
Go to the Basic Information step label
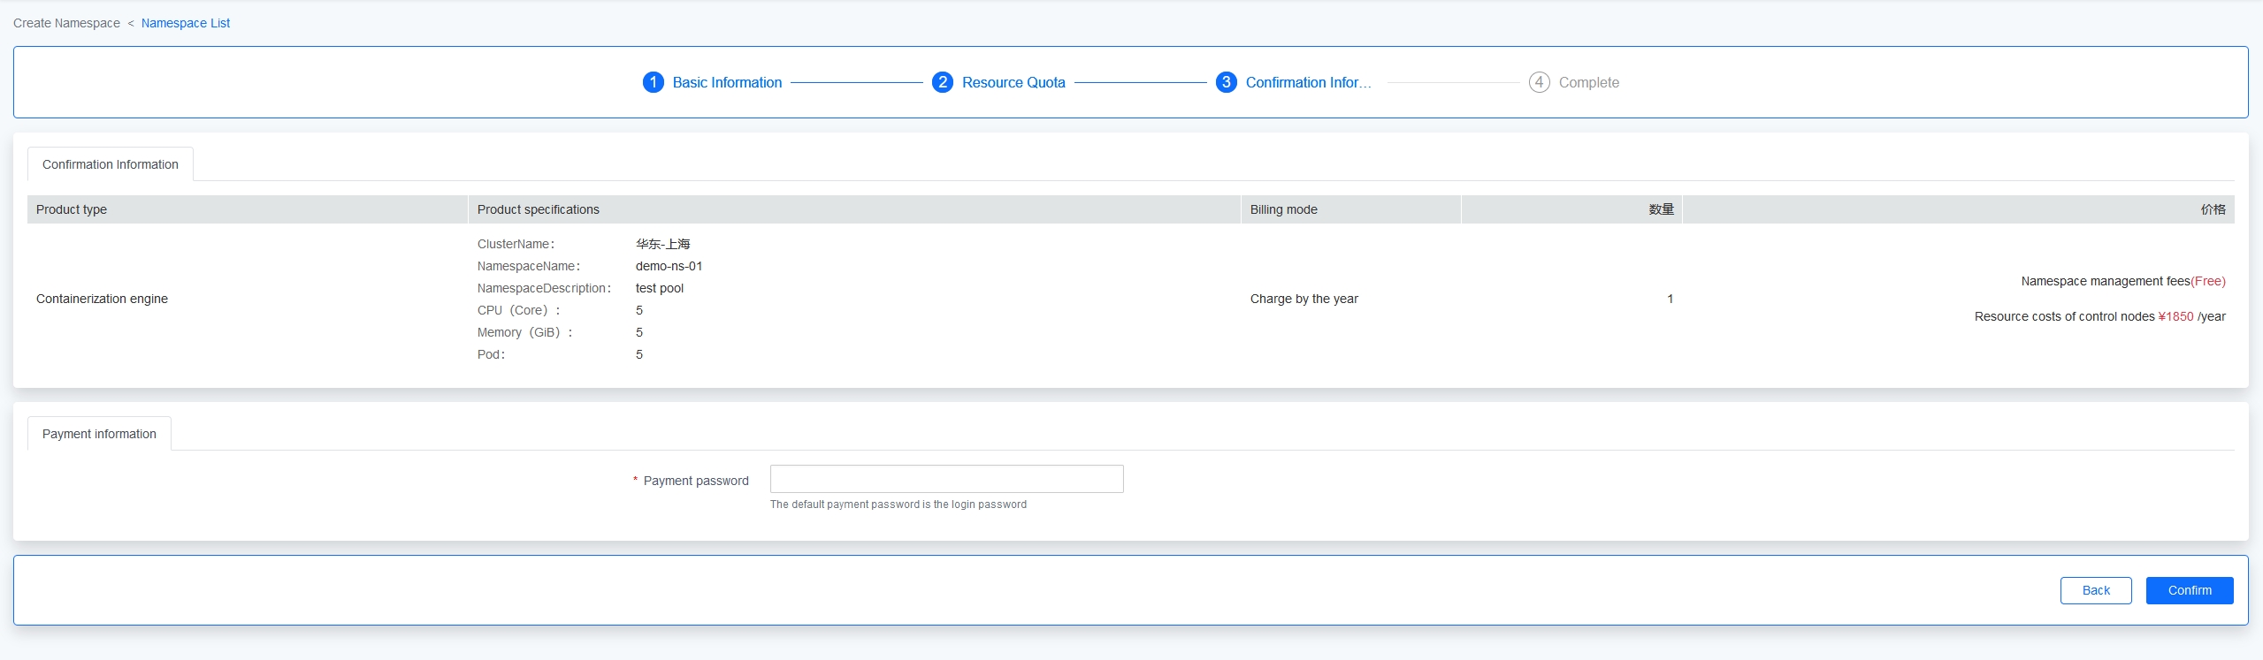pos(727,82)
